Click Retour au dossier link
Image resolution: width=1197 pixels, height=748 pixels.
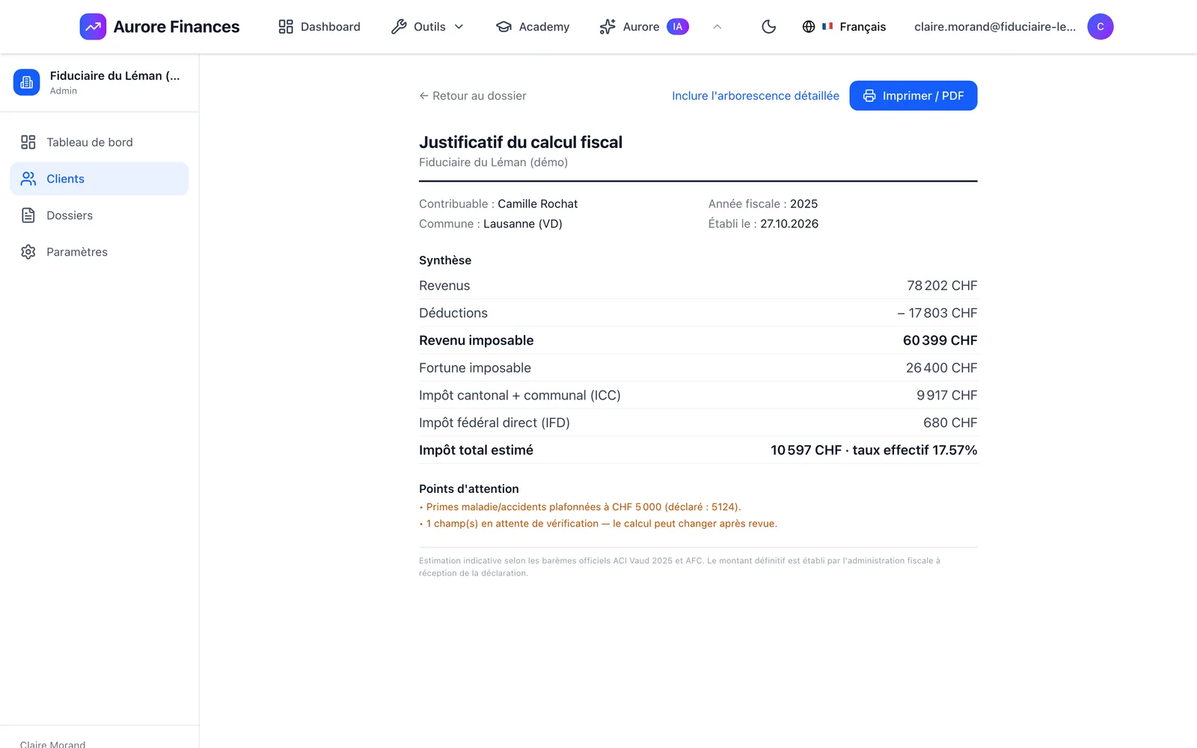point(473,96)
